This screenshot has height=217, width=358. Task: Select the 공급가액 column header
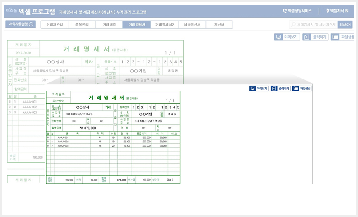pos(142,133)
